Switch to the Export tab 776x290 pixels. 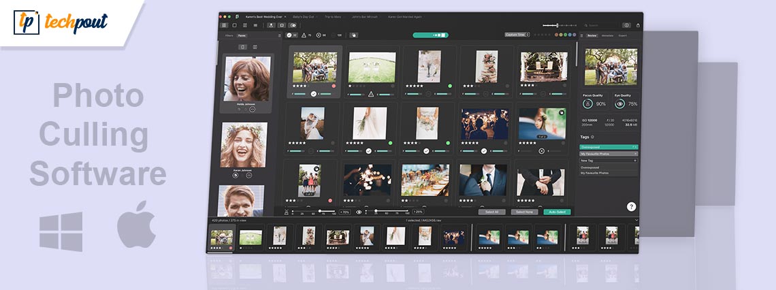(x=623, y=35)
